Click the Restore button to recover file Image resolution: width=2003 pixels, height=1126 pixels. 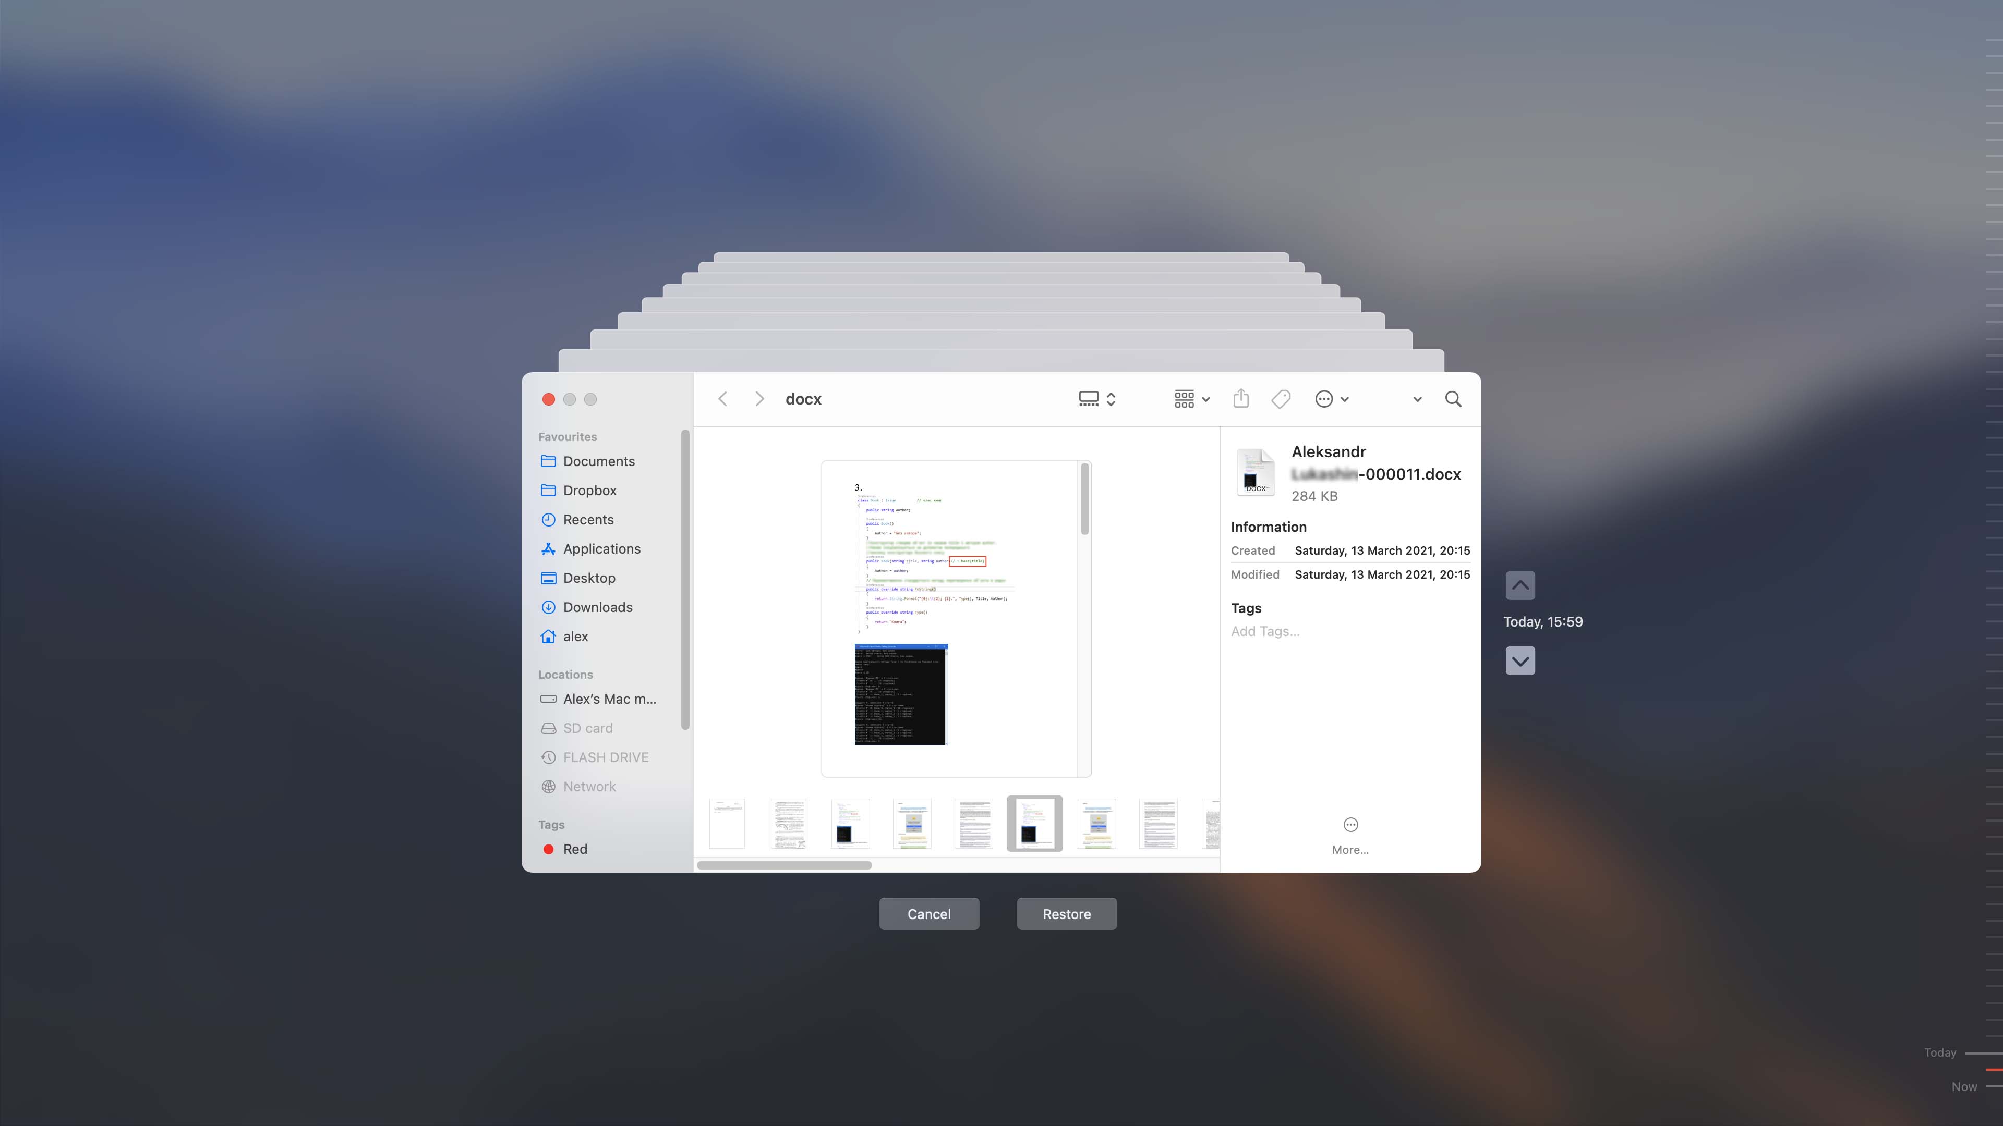pyautogui.click(x=1068, y=913)
